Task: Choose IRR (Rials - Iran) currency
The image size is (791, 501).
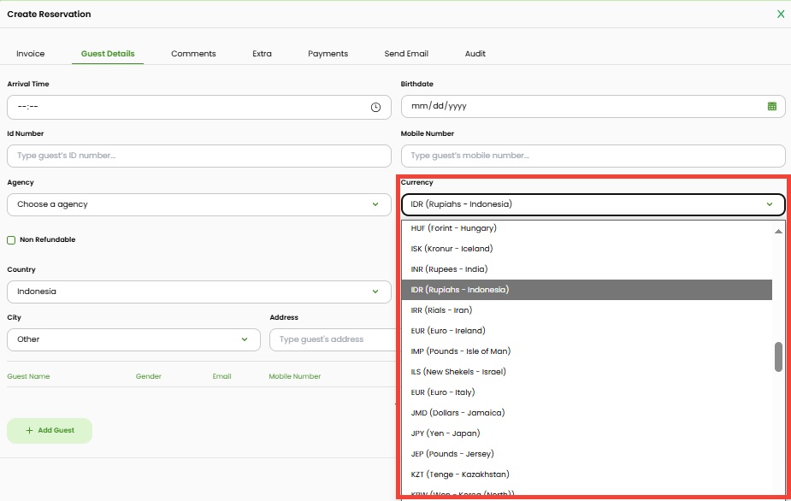Action: (x=587, y=310)
